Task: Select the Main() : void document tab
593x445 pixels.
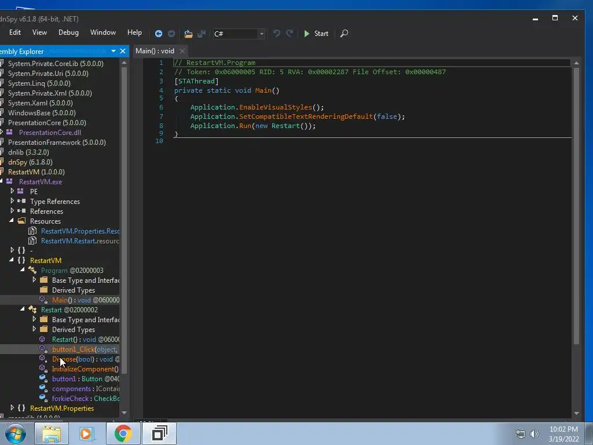Action: click(x=155, y=51)
